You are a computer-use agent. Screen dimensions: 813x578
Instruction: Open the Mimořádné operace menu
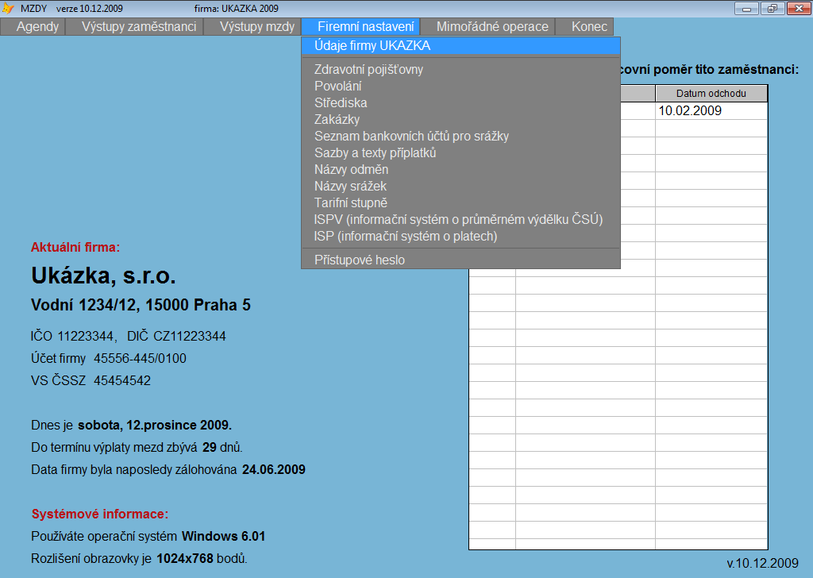[x=492, y=27]
